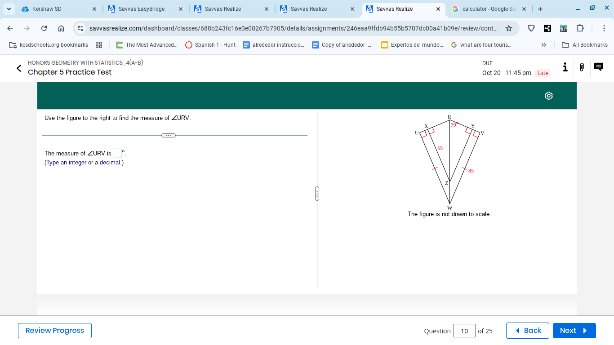Click the back chevron beside Chapter 5 Practice Test
This screenshot has height=345, width=614.
point(18,68)
